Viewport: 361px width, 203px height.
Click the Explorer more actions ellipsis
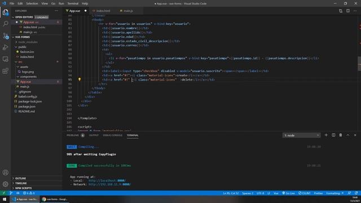[56, 11]
